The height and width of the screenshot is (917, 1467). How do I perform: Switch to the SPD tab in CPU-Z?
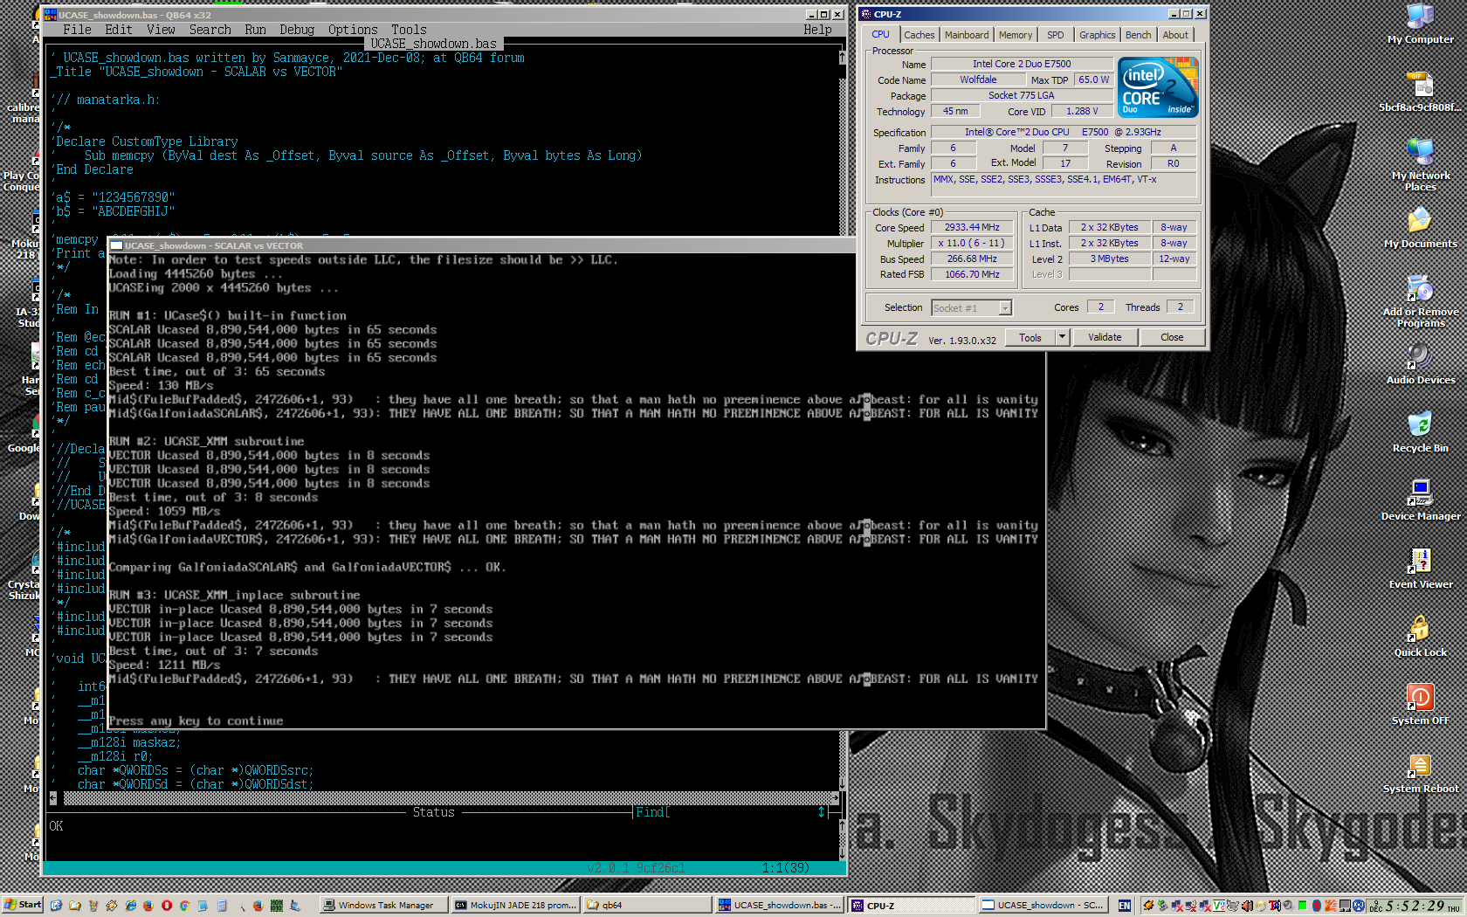[x=1056, y=35]
